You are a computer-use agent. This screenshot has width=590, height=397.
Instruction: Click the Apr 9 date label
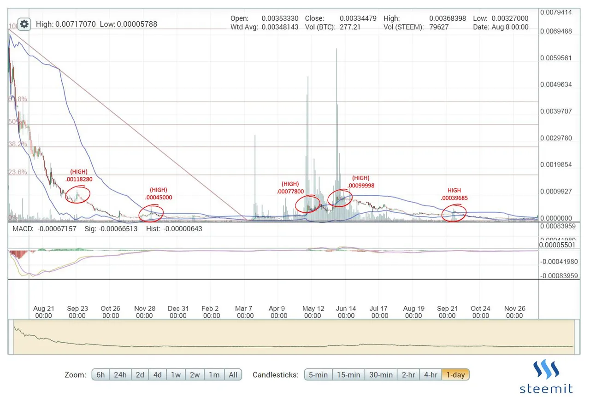[279, 312]
